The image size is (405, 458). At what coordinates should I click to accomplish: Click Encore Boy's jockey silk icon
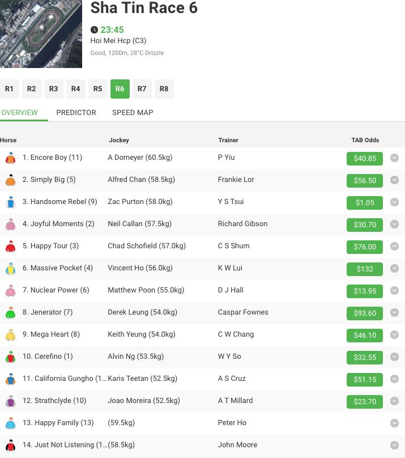click(x=10, y=158)
